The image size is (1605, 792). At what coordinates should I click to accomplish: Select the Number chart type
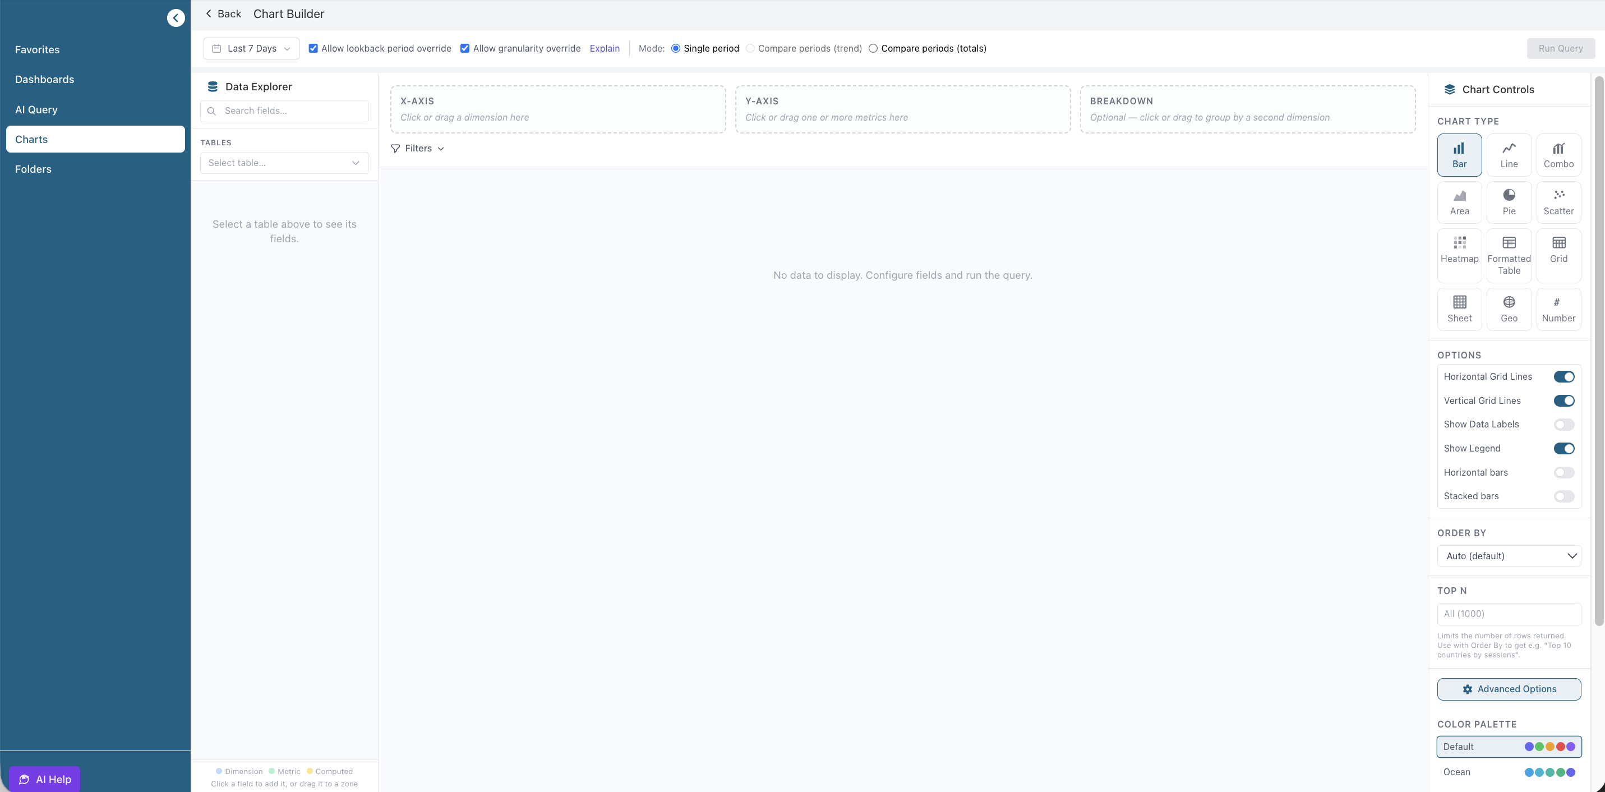click(x=1558, y=309)
